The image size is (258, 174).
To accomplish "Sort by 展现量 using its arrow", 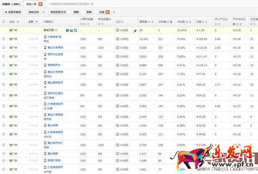I will point(152,22).
